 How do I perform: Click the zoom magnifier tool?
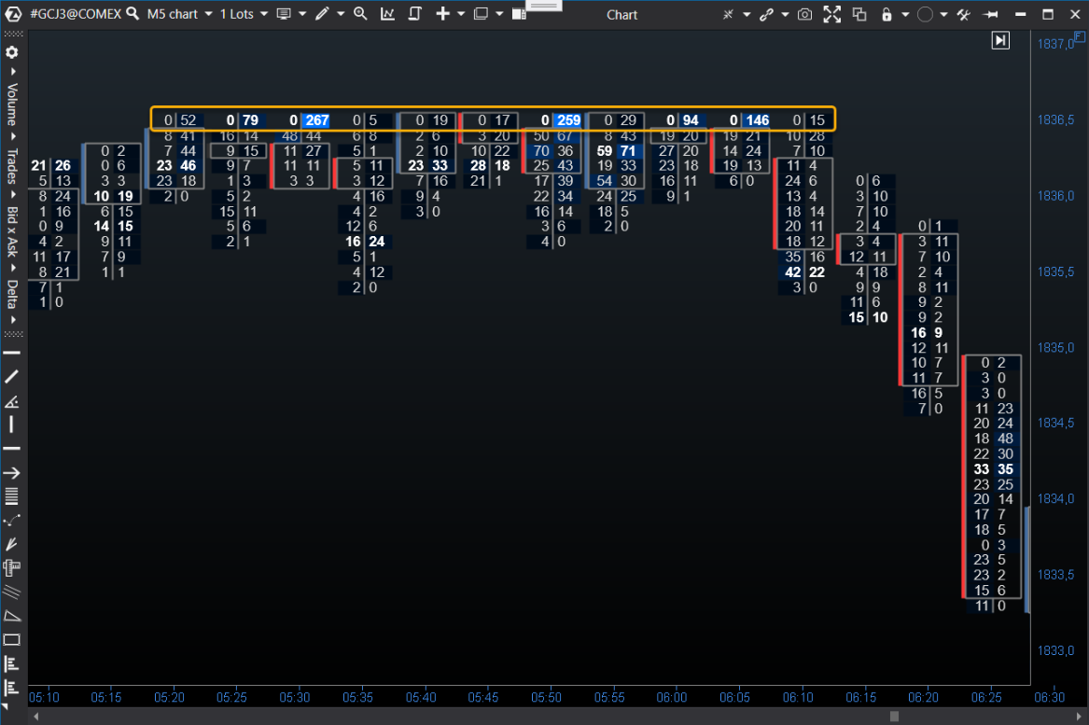coord(360,14)
